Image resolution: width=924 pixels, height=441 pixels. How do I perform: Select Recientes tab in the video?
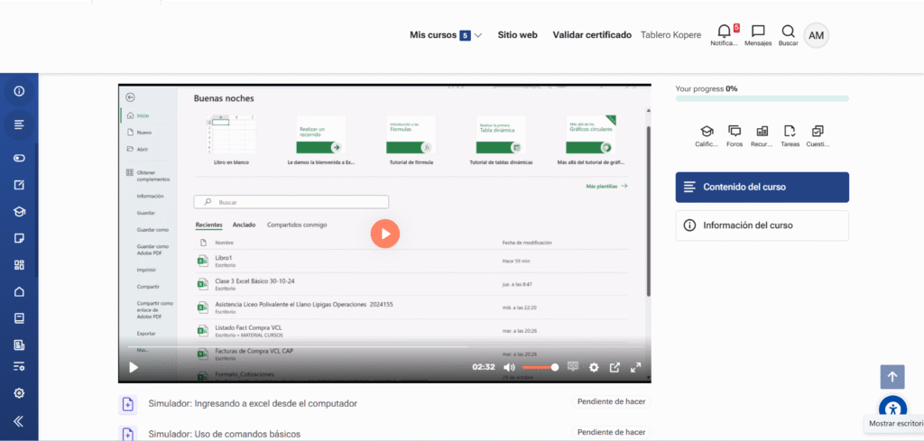pos(209,225)
